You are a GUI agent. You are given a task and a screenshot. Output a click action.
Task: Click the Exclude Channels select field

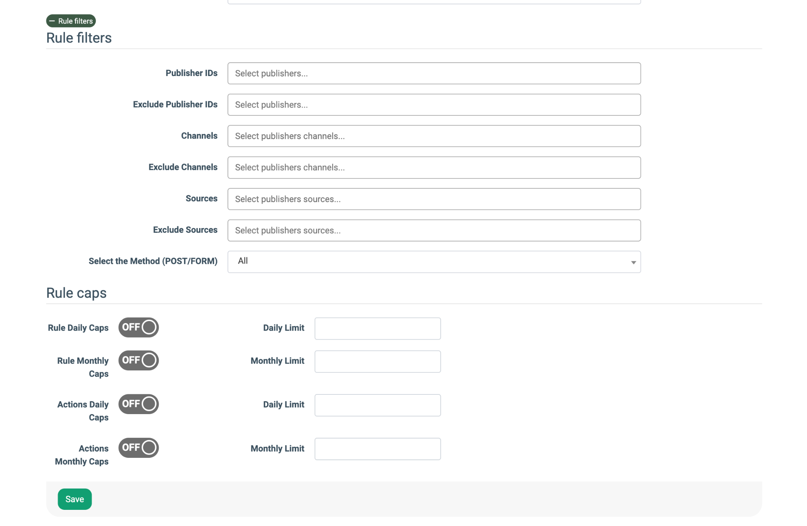pos(433,168)
